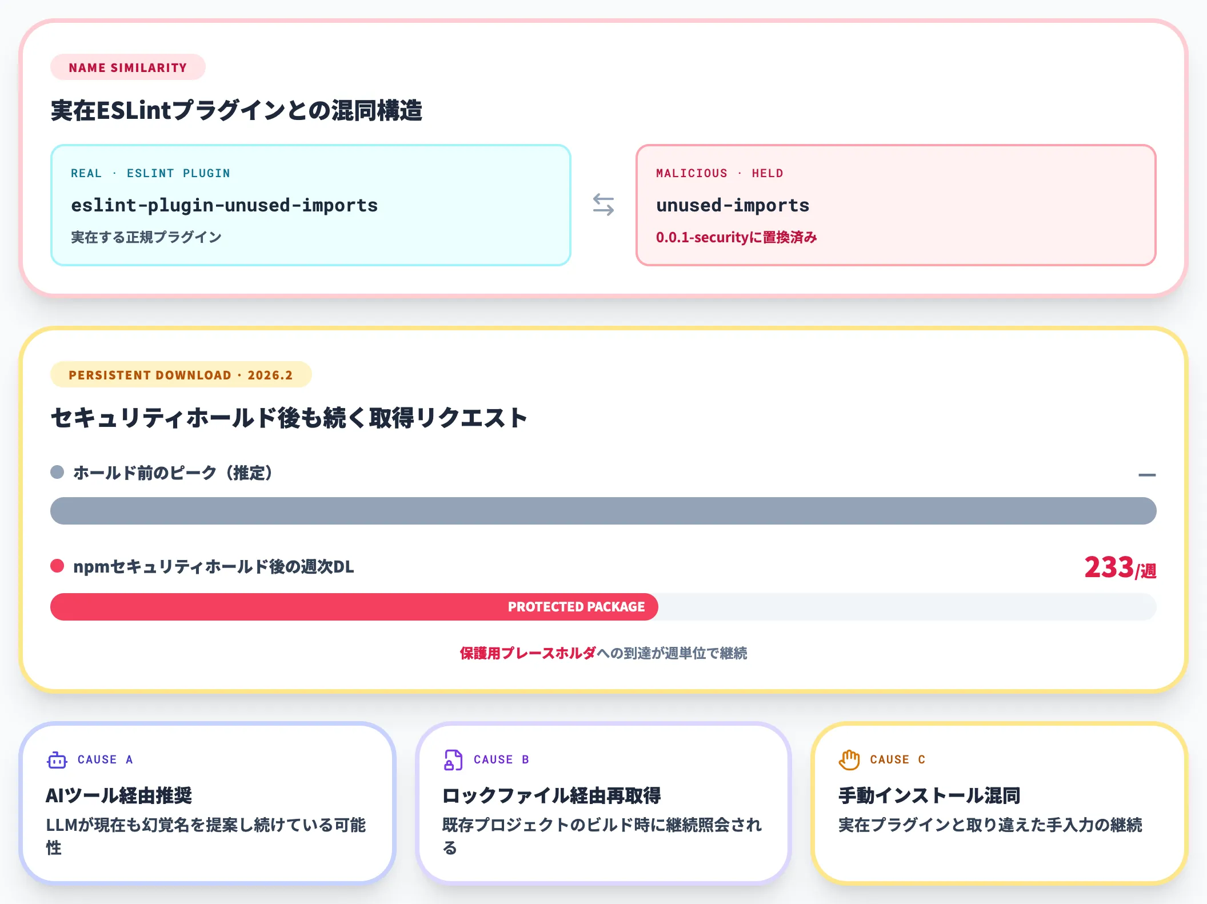This screenshot has width=1207, height=904.
Task: Click the npmセキュリティホールド後の週次DL label
Action: [213, 566]
